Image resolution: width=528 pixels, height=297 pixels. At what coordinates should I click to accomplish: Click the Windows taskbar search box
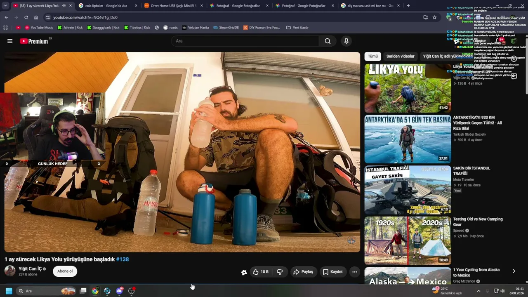point(46,291)
